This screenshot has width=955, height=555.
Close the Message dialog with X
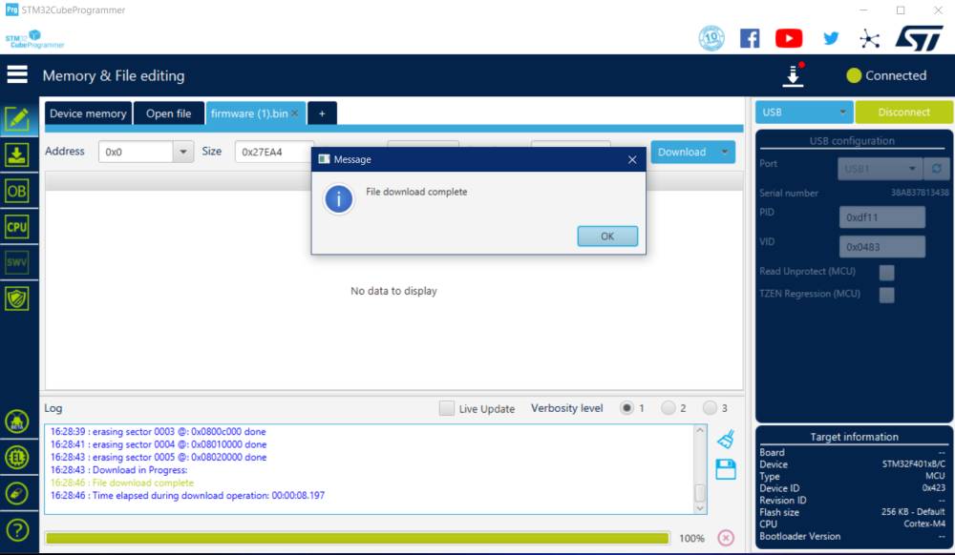(632, 159)
